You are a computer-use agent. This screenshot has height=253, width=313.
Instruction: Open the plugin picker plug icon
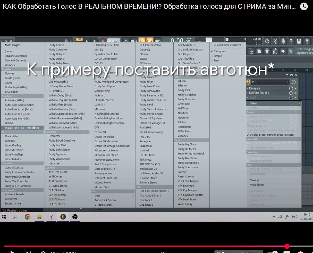[x=267, y=51]
